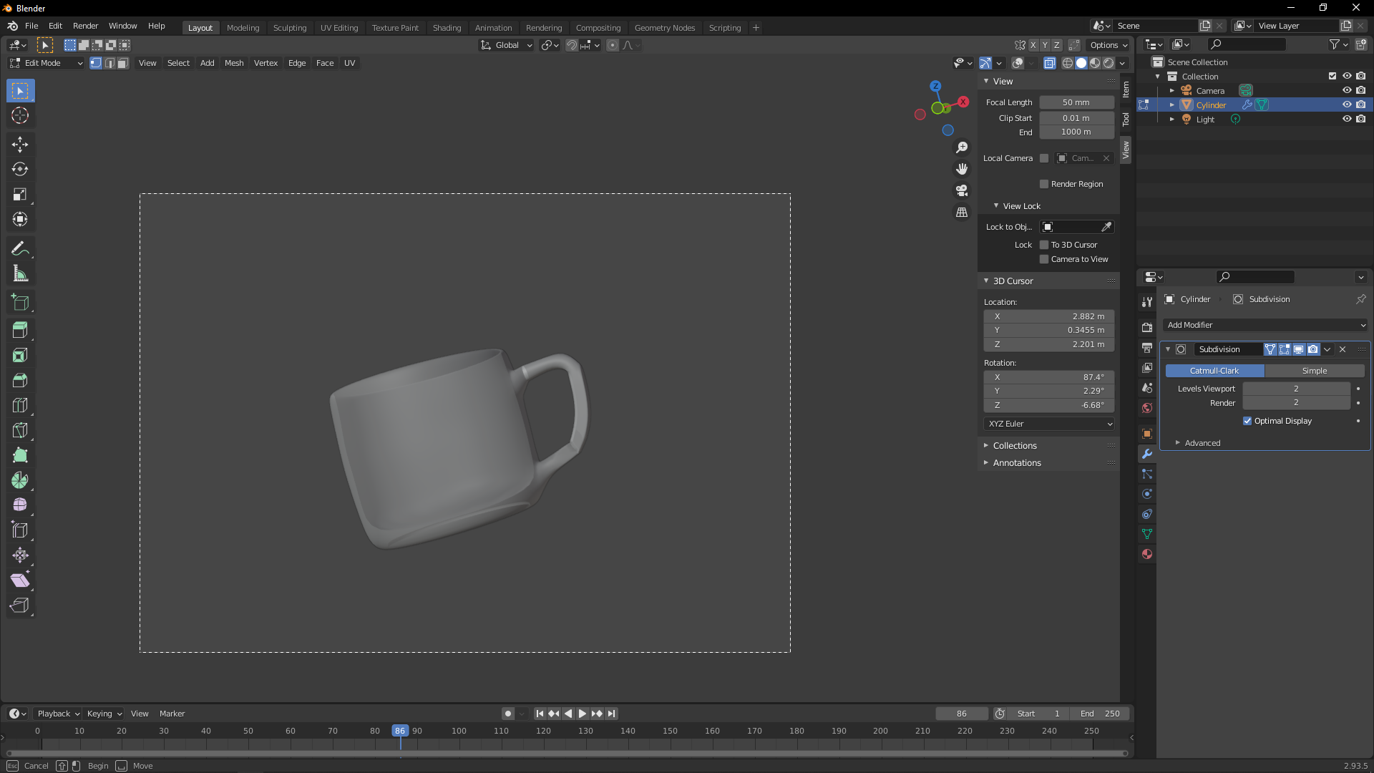
Task: Disable Optimal Display checkbox
Action: coord(1247,421)
